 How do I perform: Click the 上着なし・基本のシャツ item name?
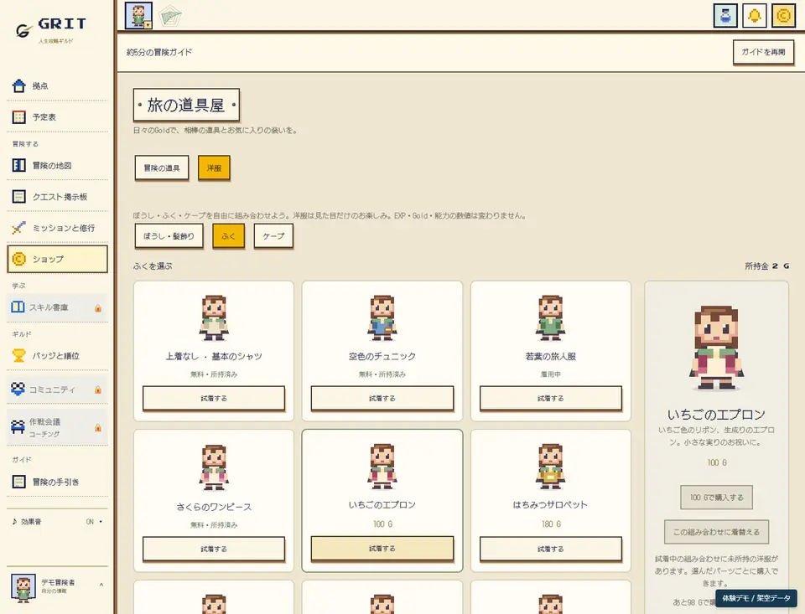[x=214, y=356]
